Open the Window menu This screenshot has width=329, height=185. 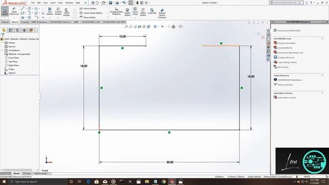(69, 3)
